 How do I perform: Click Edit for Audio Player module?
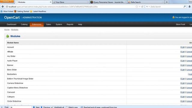[183, 61]
